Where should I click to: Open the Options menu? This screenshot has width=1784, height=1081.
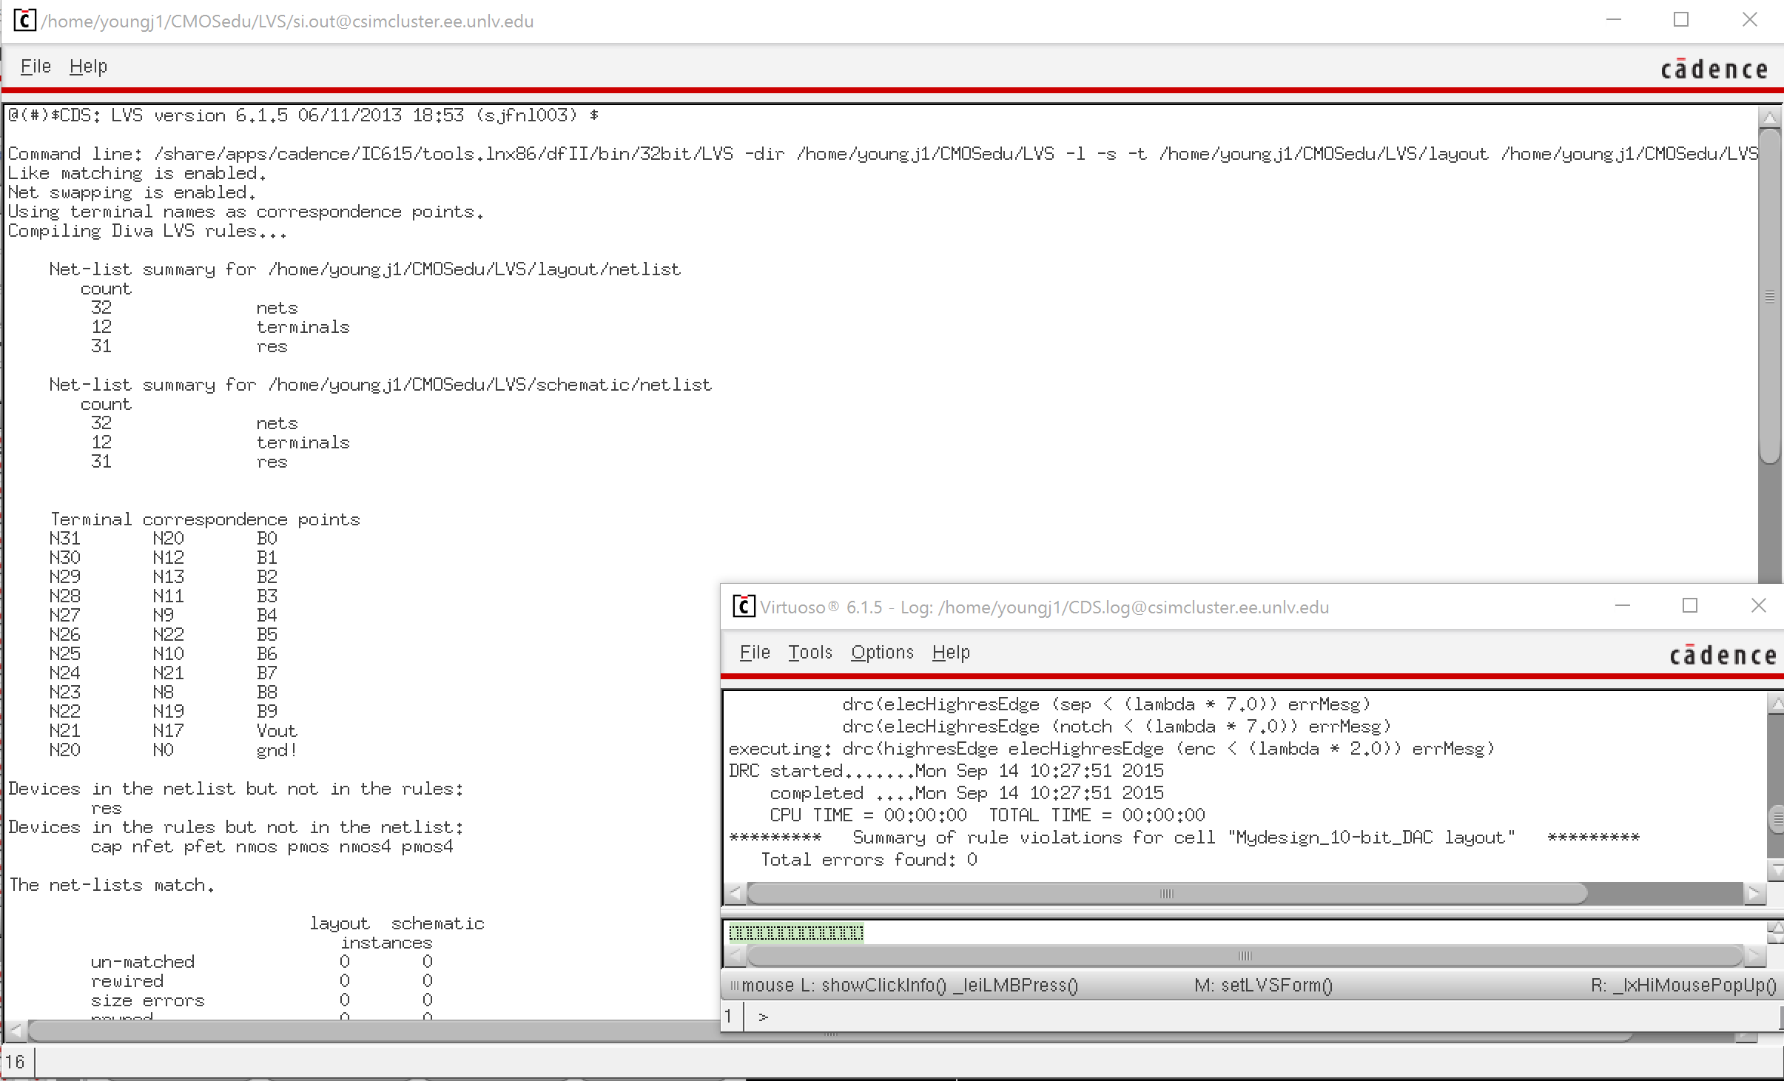click(882, 652)
